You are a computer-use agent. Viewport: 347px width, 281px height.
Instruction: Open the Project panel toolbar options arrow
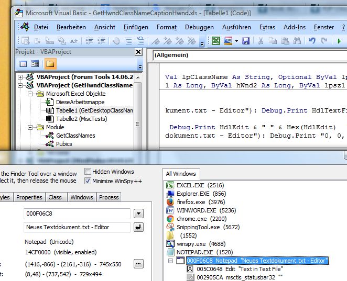coord(140,66)
